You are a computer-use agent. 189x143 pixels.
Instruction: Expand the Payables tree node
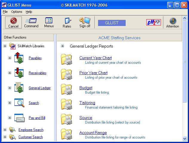(x=10, y=58)
